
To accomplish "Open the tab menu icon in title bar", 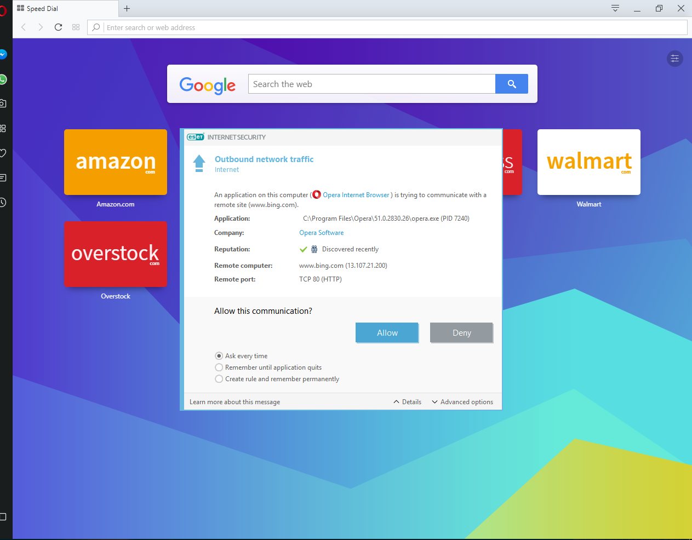I will point(615,8).
